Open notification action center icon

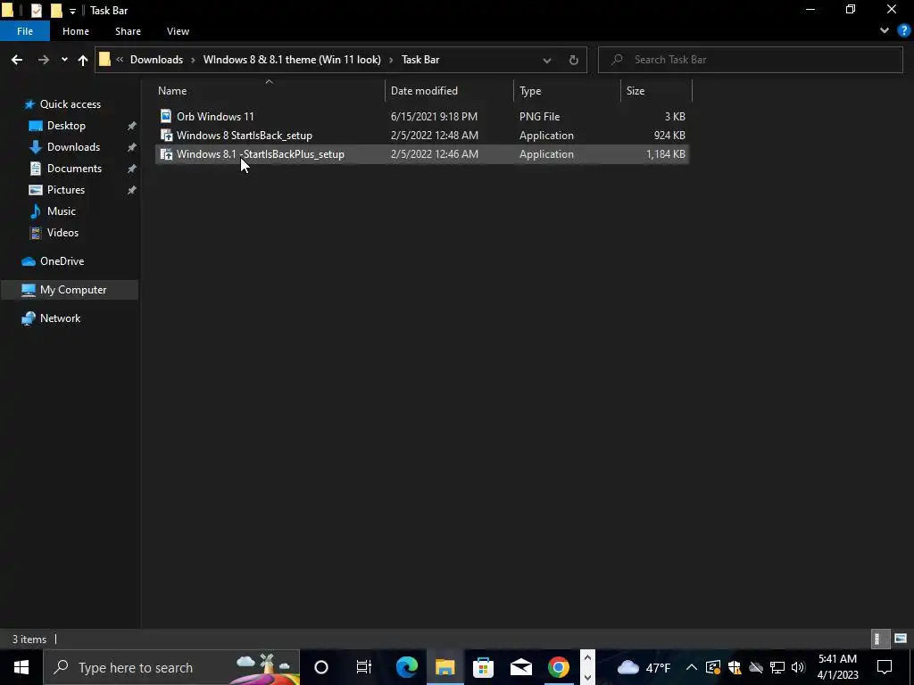tap(885, 667)
